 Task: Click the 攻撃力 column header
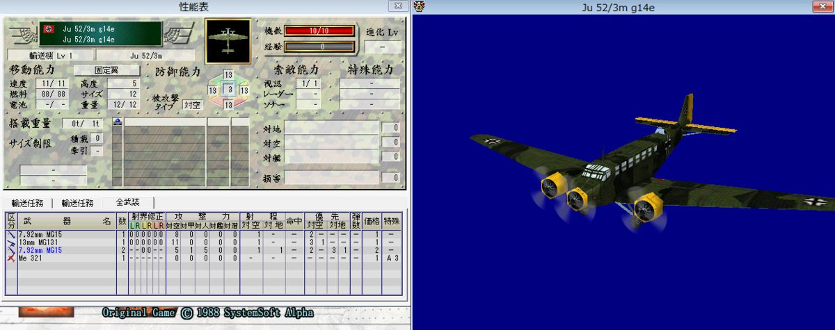[x=202, y=216]
